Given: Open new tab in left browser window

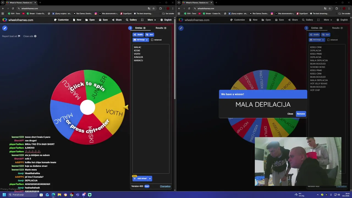Looking at the screenshot, I should coord(40,3).
